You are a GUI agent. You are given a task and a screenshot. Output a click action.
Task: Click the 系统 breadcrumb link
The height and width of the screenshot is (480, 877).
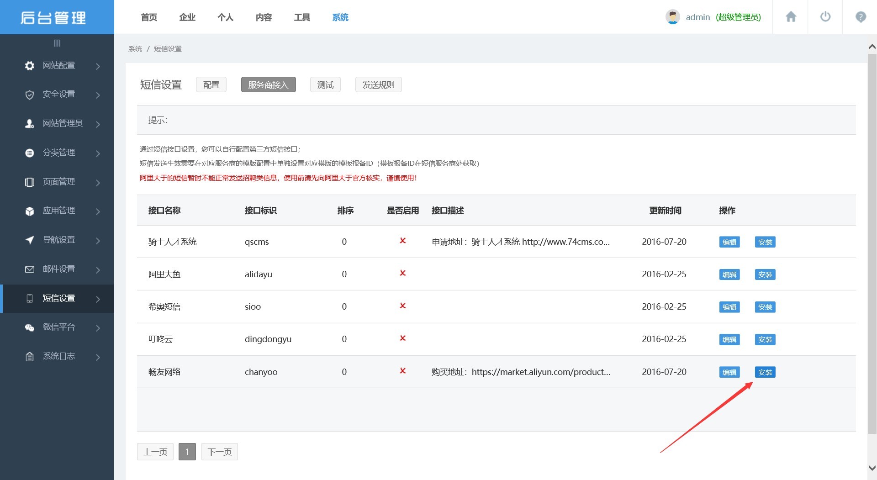coord(135,48)
